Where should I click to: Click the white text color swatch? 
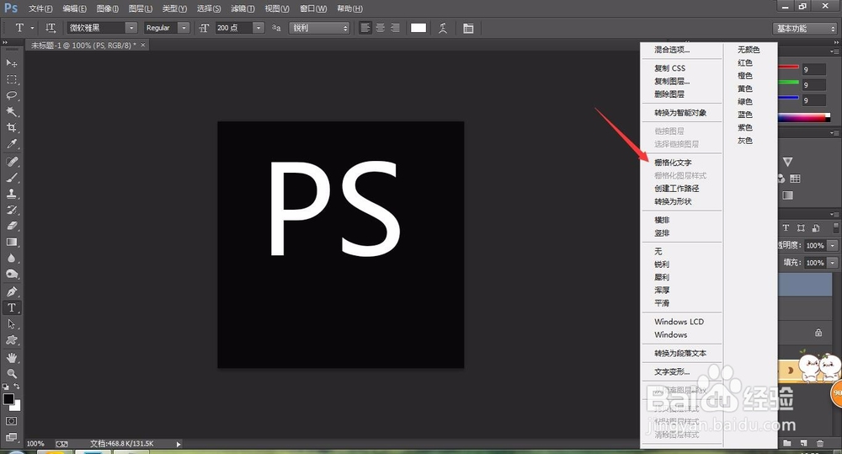pos(418,28)
